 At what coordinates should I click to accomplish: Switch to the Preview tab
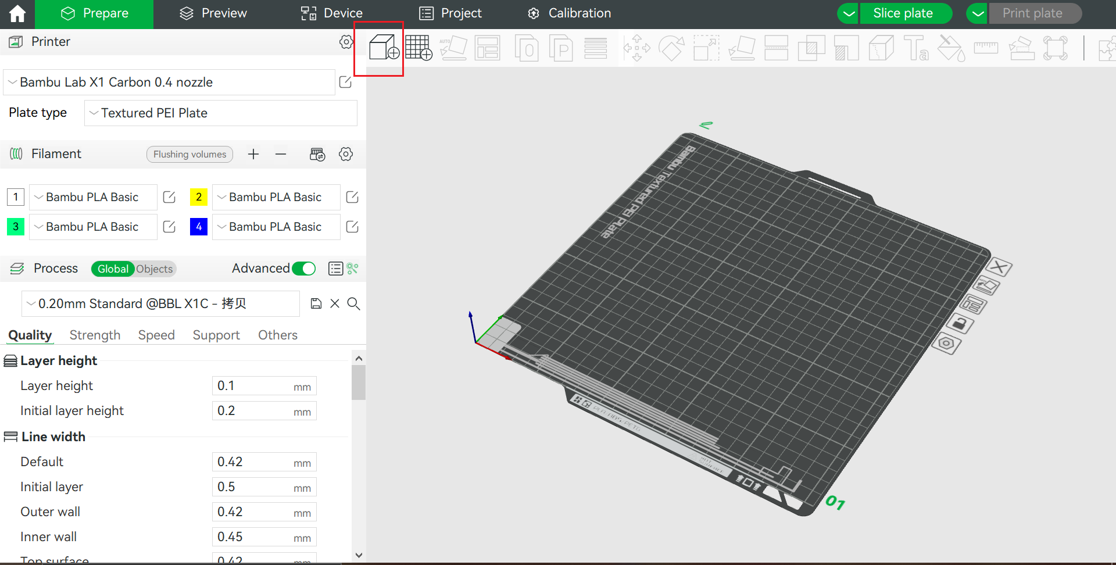[213, 13]
